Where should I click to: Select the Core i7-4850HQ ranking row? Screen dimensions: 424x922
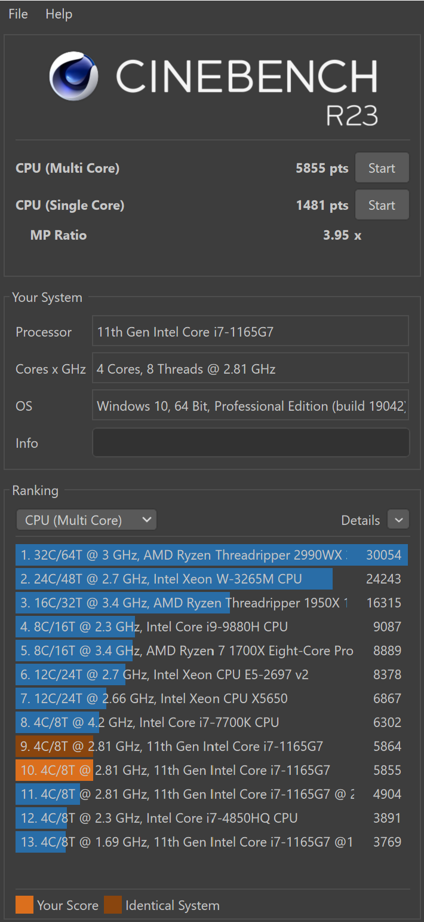point(211,818)
